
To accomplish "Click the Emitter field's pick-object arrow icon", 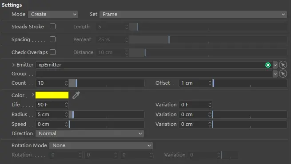I will 283,65.
